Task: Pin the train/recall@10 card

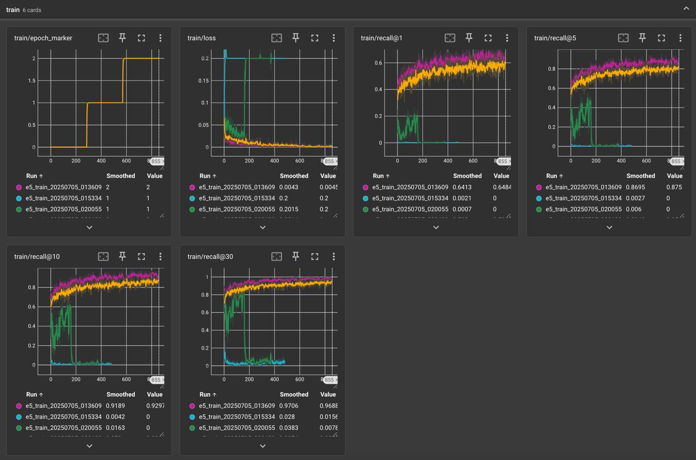Action: 122,256
